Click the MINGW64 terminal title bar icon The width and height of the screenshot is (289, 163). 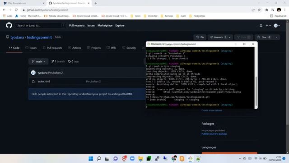click(x=149, y=44)
